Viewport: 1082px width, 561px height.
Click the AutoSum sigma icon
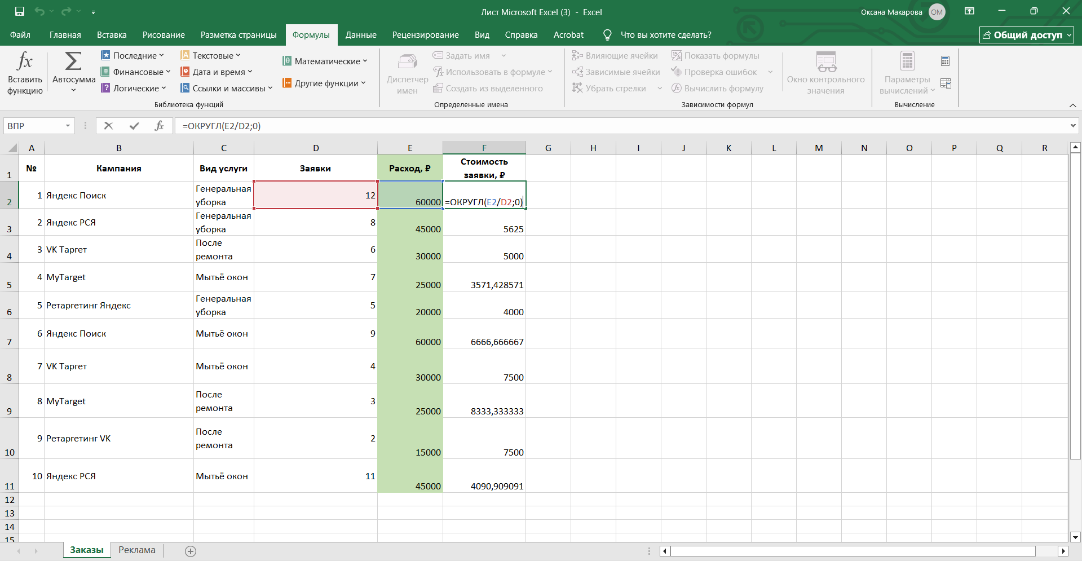click(x=73, y=61)
